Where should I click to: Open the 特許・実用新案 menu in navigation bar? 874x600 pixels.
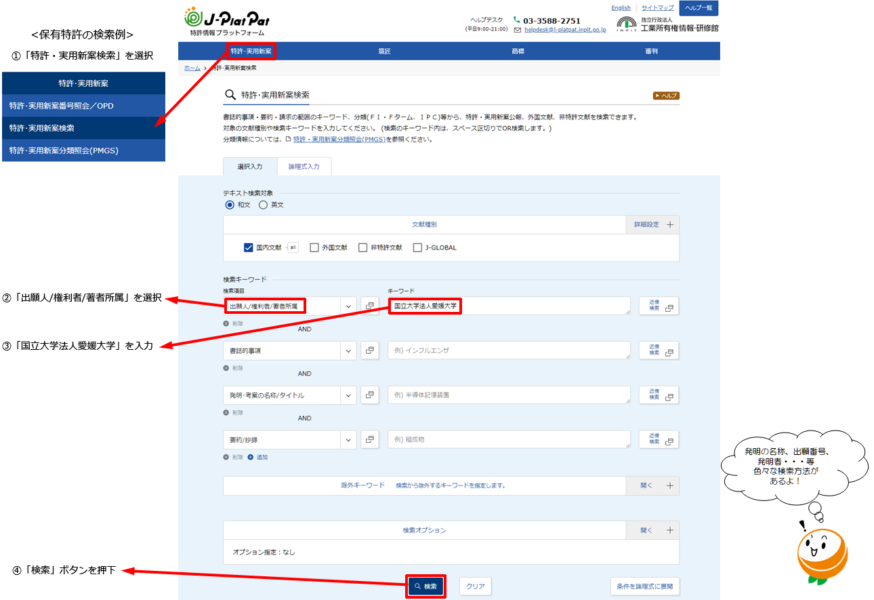[251, 51]
